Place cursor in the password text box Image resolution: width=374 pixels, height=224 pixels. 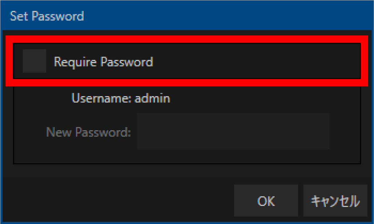tap(233, 132)
